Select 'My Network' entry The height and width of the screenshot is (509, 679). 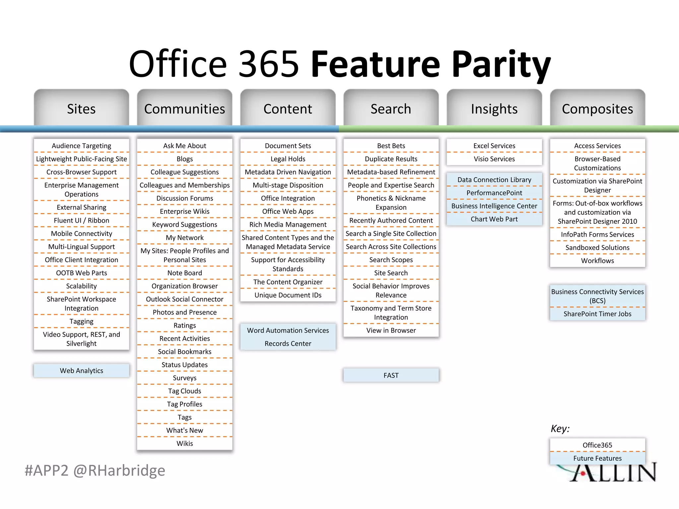click(x=185, y=238)
